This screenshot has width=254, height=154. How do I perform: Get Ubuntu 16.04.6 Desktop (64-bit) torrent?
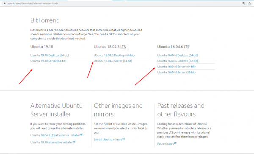coord(177,55)
